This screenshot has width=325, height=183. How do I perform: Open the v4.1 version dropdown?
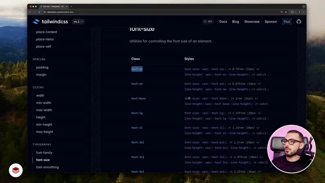coord(78,22)
